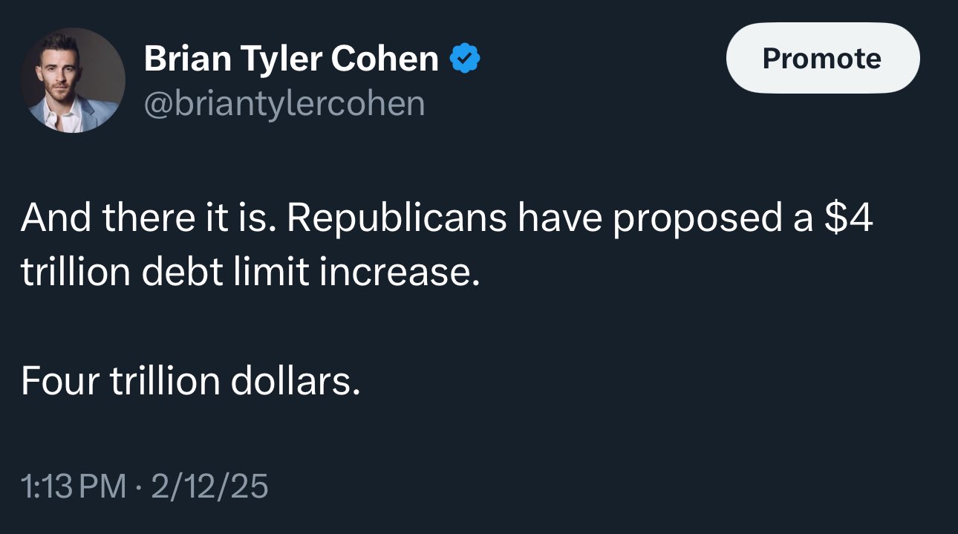Click the blue verified checkmark badge
Viewport: 958px width, 534px height.
466,59
